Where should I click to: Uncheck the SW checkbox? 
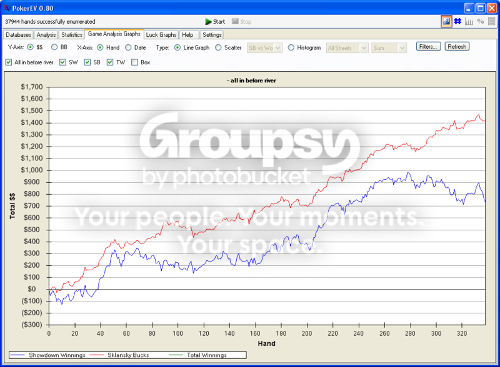(x=63, y=62)
